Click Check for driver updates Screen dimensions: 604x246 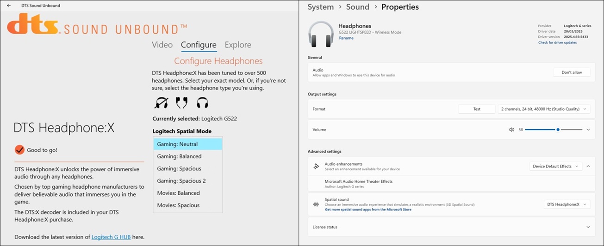coord(557,42)
